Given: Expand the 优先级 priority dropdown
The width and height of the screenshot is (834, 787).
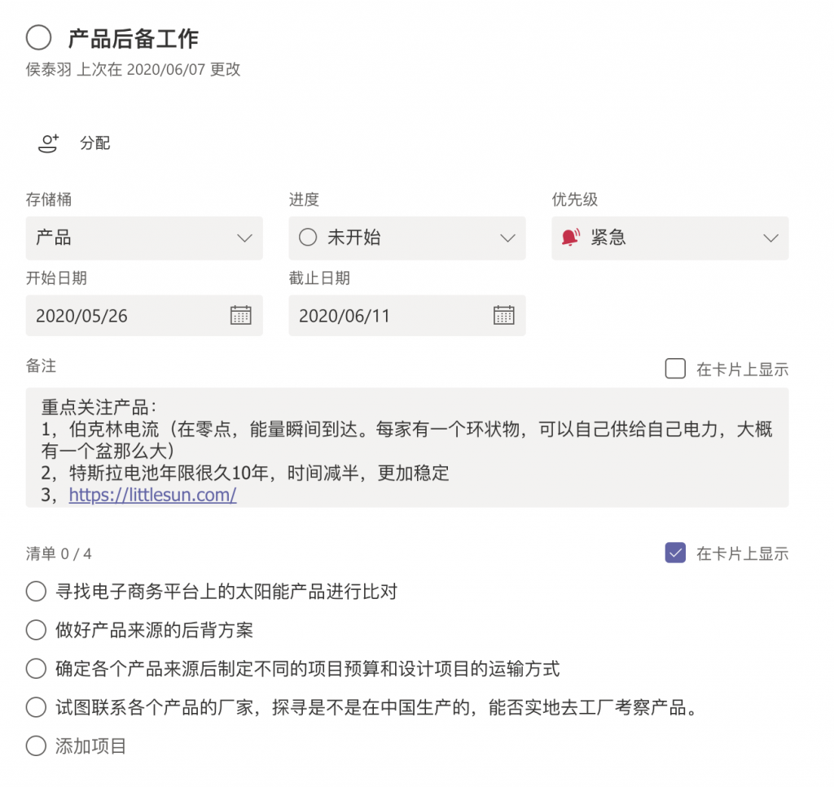Looking at the screenshot, I should (x=669, y=238).
